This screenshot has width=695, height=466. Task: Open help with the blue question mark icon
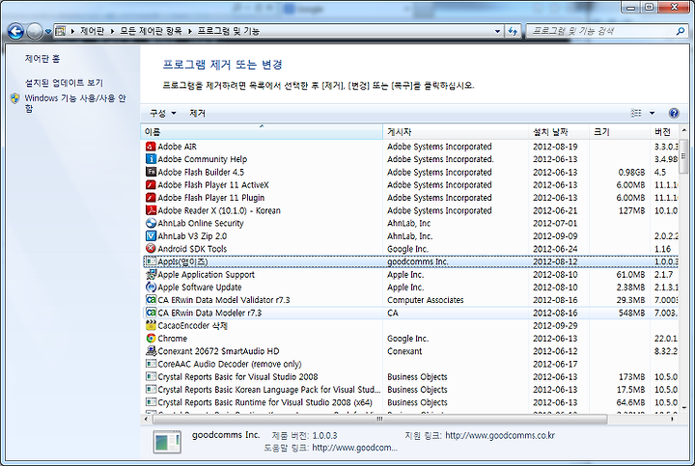tap(674, 114)
